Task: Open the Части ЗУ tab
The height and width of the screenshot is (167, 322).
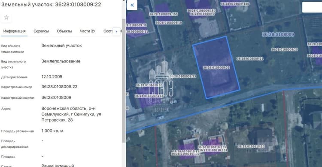Action: (x=88, y=31)
